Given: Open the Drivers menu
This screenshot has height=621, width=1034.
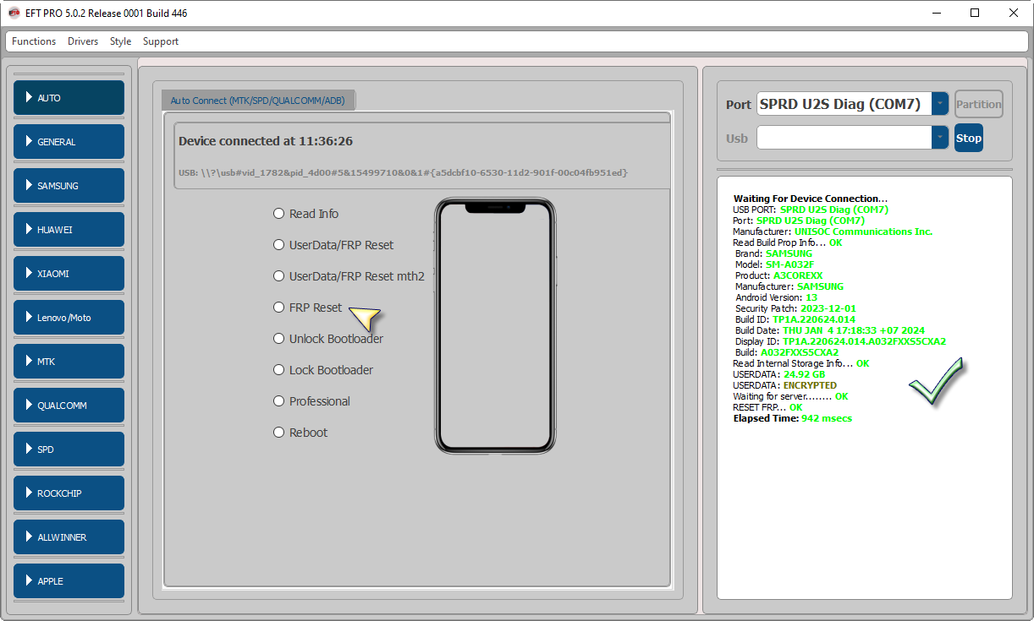Looking at the screenshot, I should click(83, 41).
